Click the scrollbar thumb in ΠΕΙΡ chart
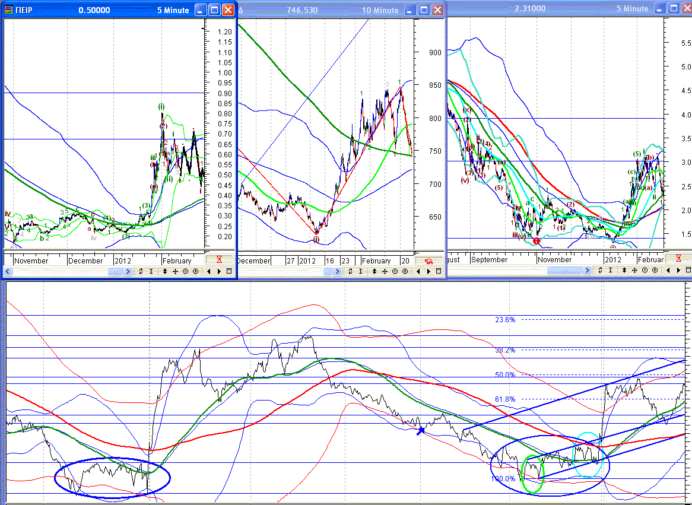Screen dimensions: 692x505 [x=115, y=271]
